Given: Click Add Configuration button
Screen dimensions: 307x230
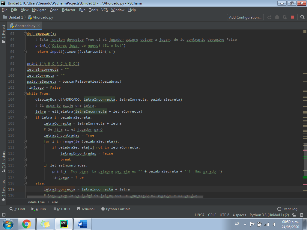Looking at the screenshot, I should [245, 17].
